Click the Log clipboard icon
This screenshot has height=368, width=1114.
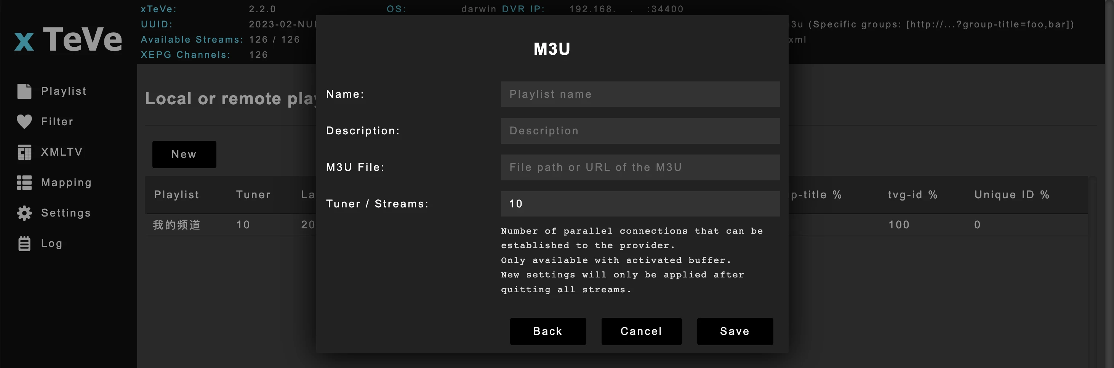click(x=24, y=244)
